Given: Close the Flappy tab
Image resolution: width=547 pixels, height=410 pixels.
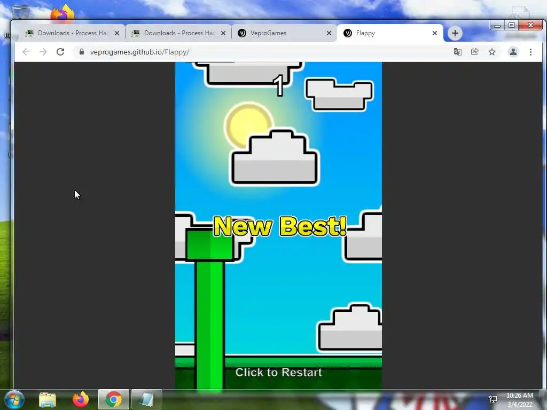Looking at the screenshot, I should pos(435,33).
